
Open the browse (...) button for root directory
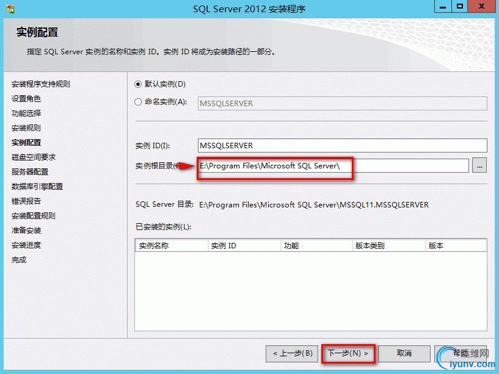click(x=479, y=166)
